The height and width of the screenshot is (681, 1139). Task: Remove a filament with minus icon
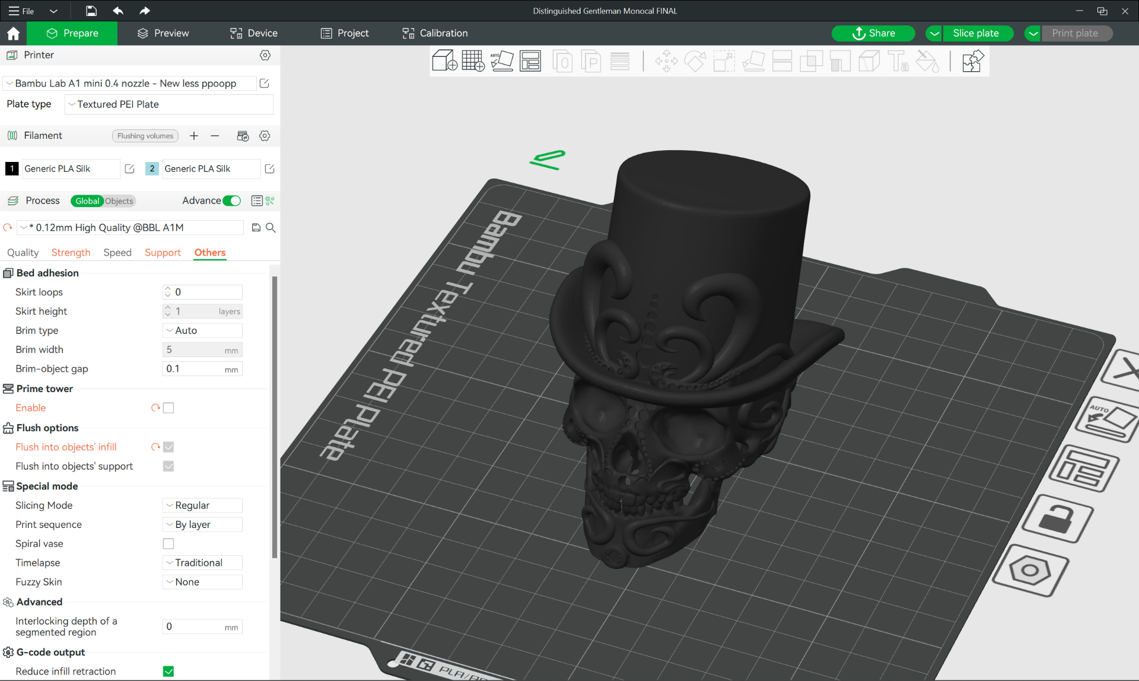(x=215, y=136)
